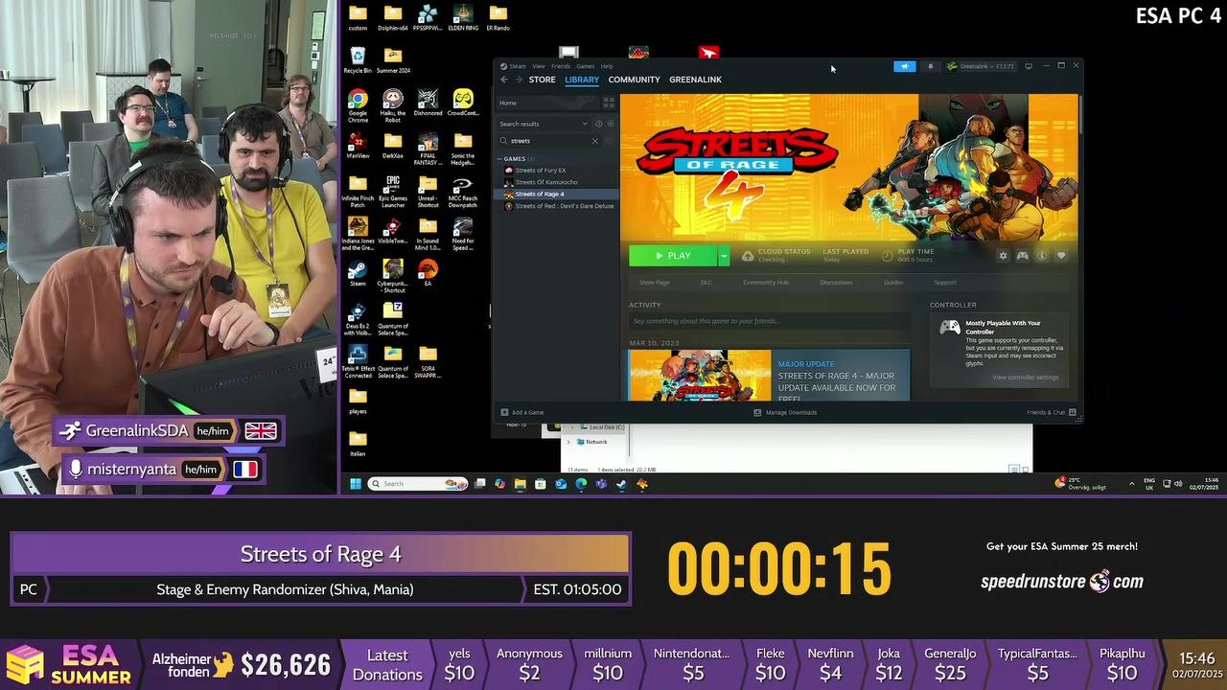
Task: Add Streets of Rage 4 to favorites heart
Action: [1061, 256]
